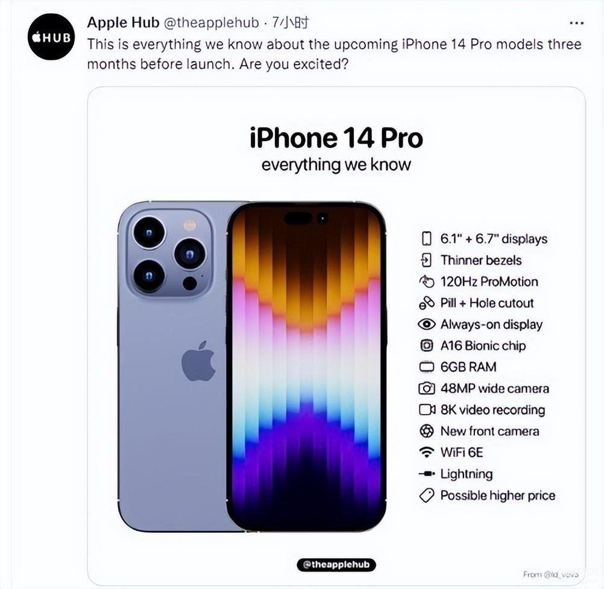Click the eye icon for Always-on display

click(x=426, y=324)
